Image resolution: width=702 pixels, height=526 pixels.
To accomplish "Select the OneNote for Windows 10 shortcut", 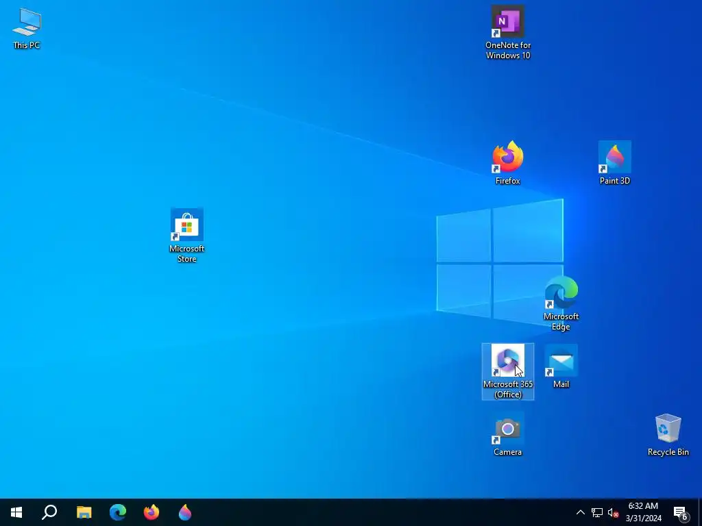I will click(508, 32).
